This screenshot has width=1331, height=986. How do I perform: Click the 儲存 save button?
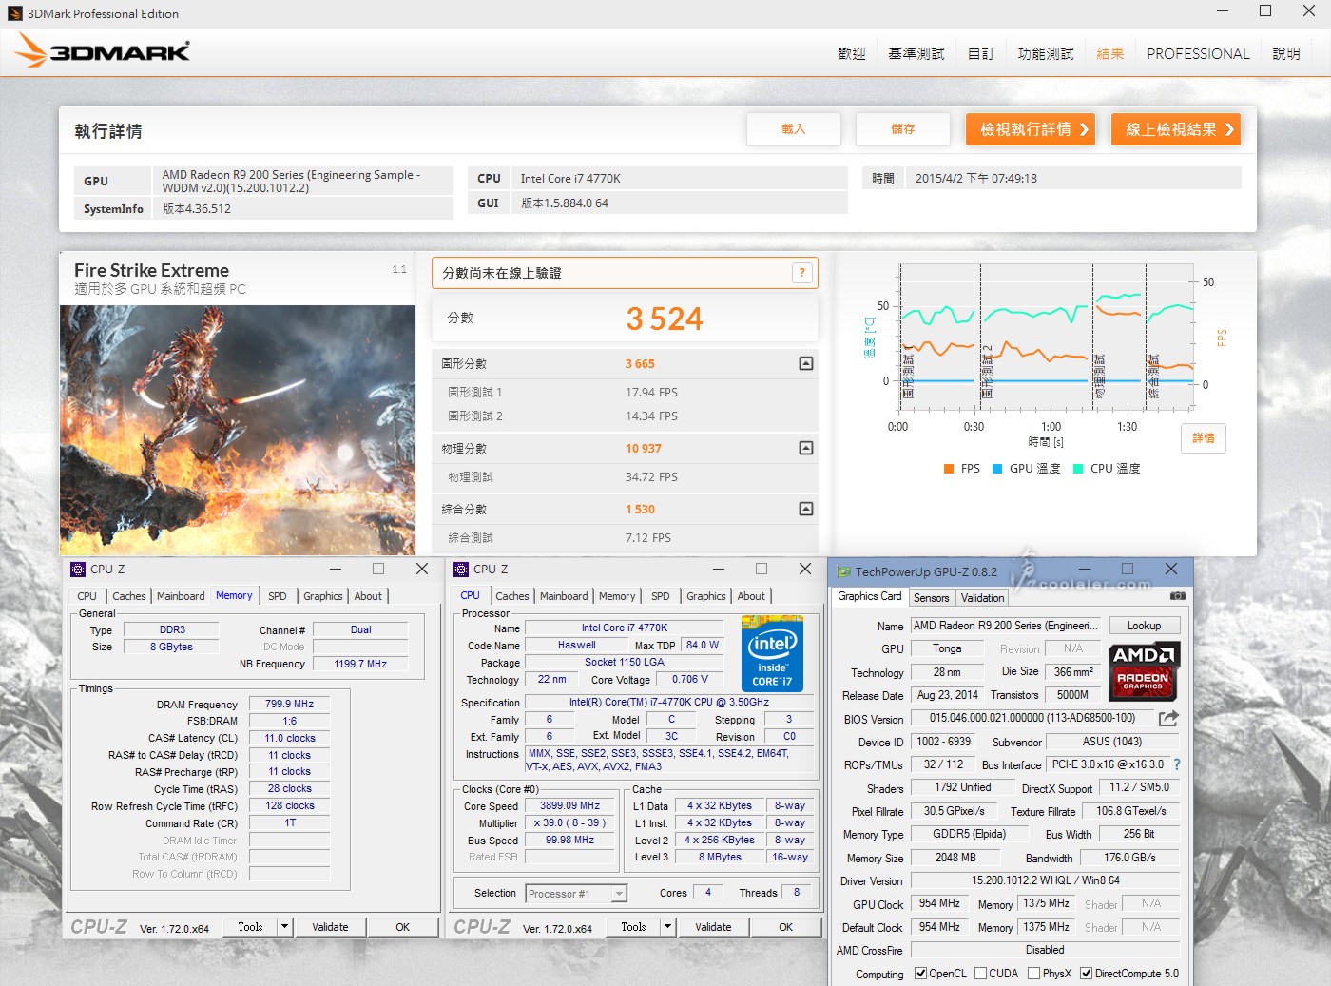(903, 129)
